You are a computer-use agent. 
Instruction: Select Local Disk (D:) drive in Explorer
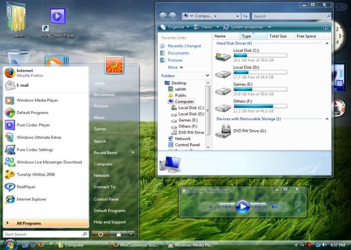coord(250,72)
